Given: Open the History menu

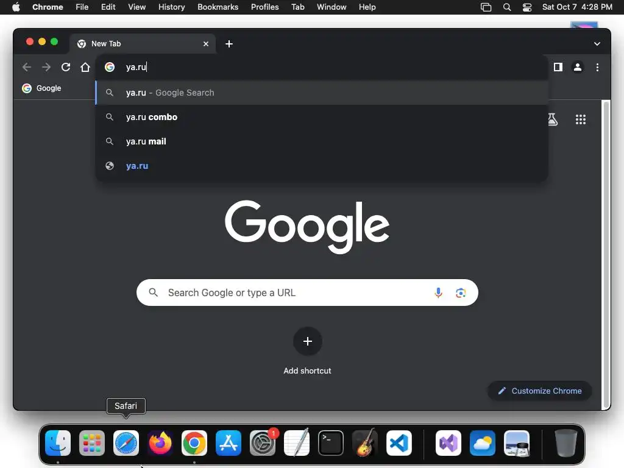Looking at the screenshot, I should pyautogui.click(x=171, y=7).
